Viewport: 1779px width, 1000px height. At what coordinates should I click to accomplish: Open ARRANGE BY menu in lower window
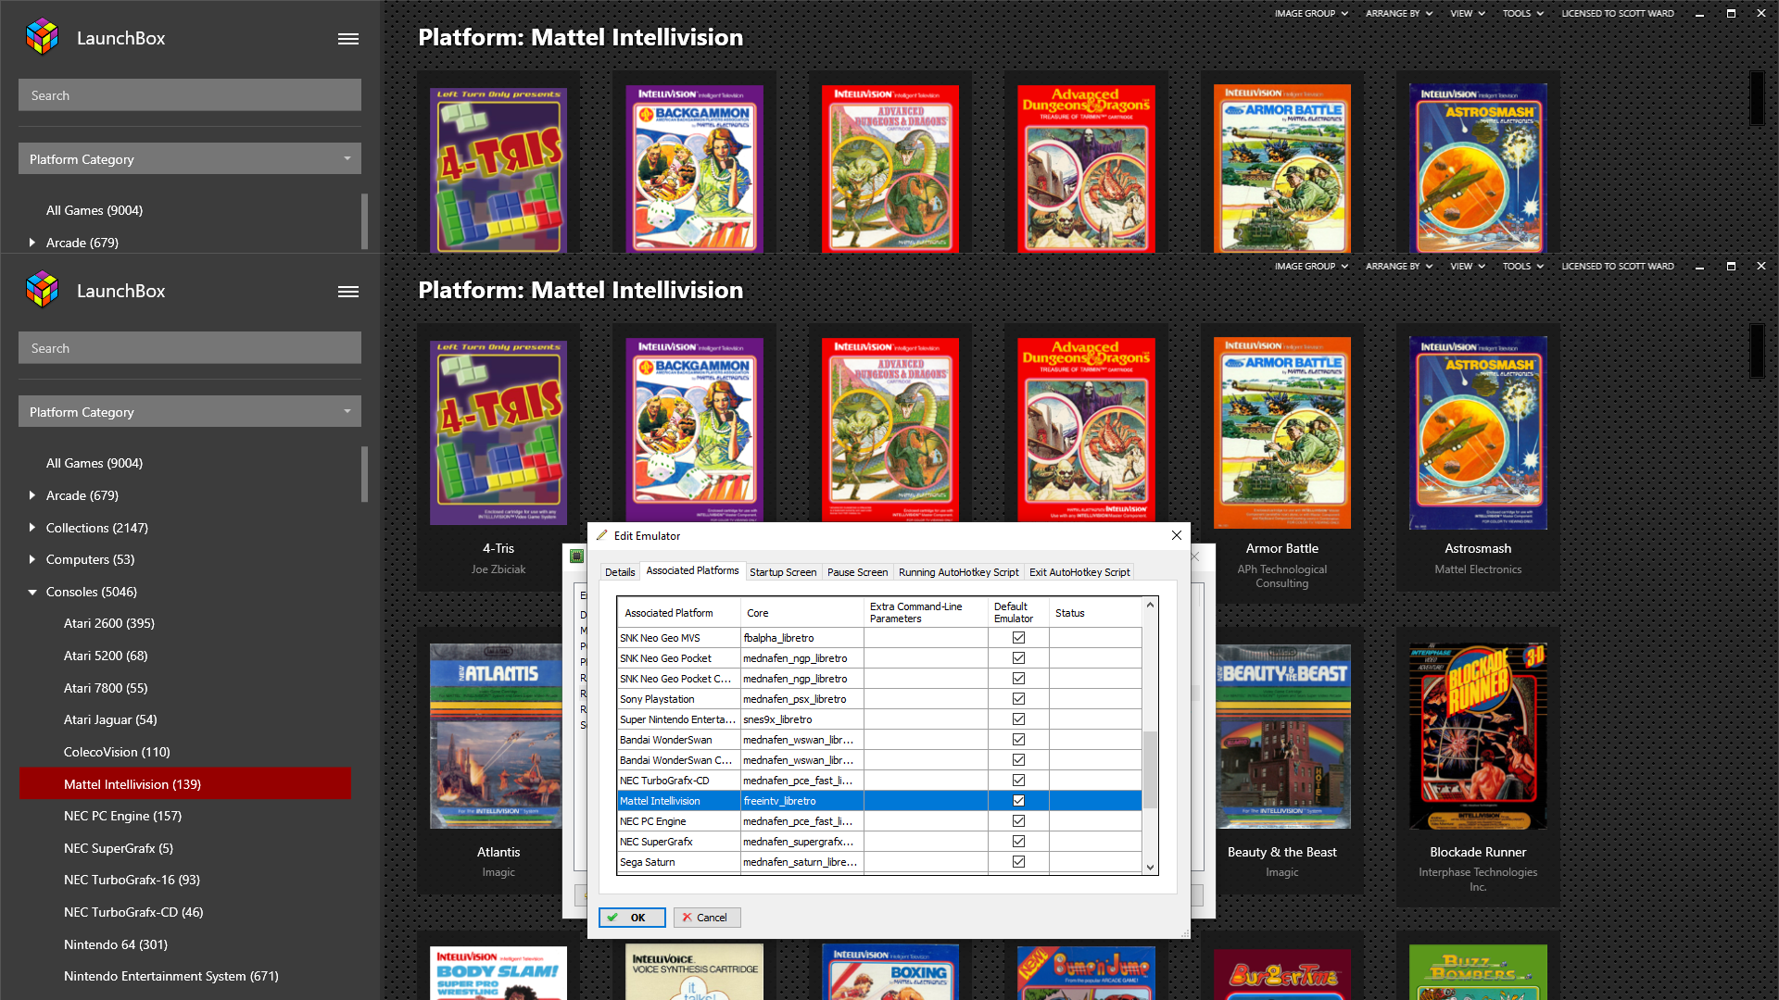(1399, 267)
